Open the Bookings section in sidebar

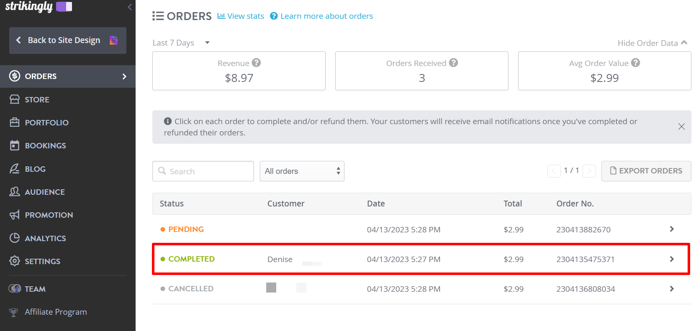[x=45, y=145]
